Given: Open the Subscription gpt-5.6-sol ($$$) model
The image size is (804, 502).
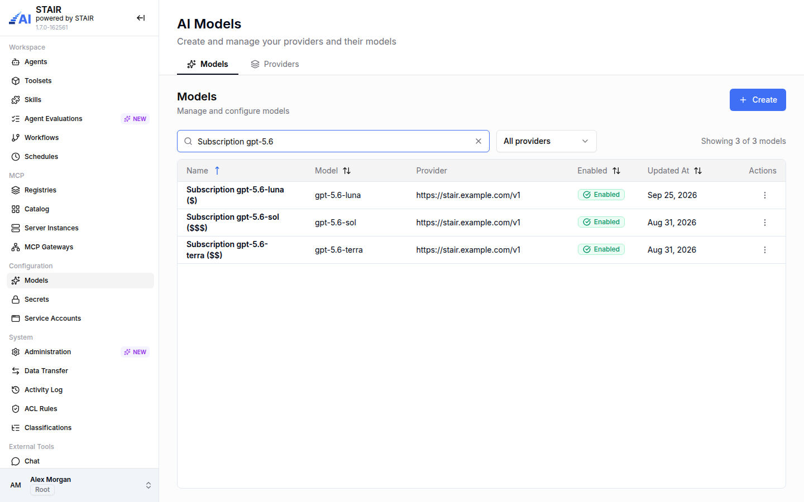Looking at the screenshot, I should coord(233,223).
